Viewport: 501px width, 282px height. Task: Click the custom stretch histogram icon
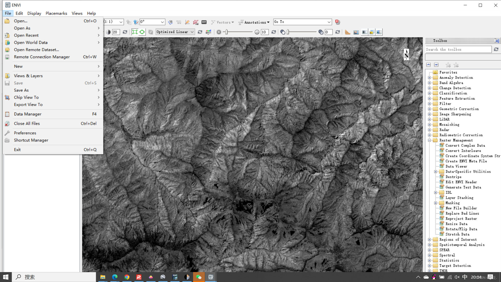pyautogui.click(x=208, y=32)
